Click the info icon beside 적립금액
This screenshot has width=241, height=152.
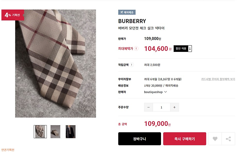tap(132, 65)
